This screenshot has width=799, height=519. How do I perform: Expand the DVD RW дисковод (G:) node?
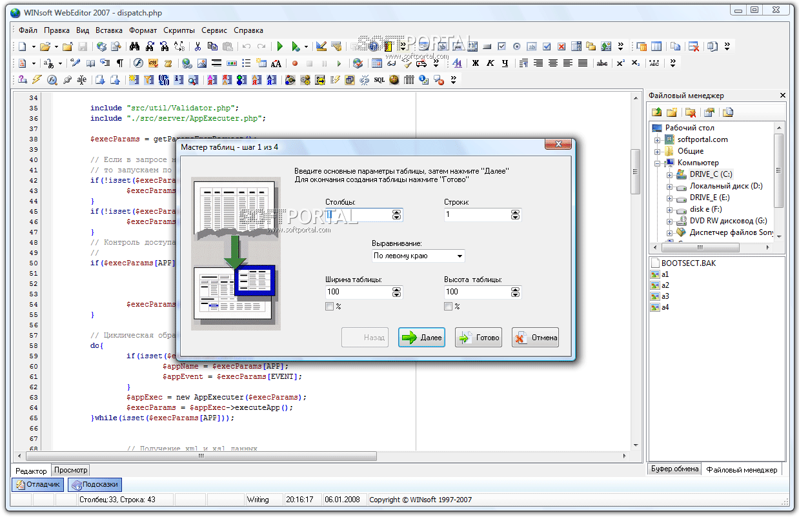(670, 221)
